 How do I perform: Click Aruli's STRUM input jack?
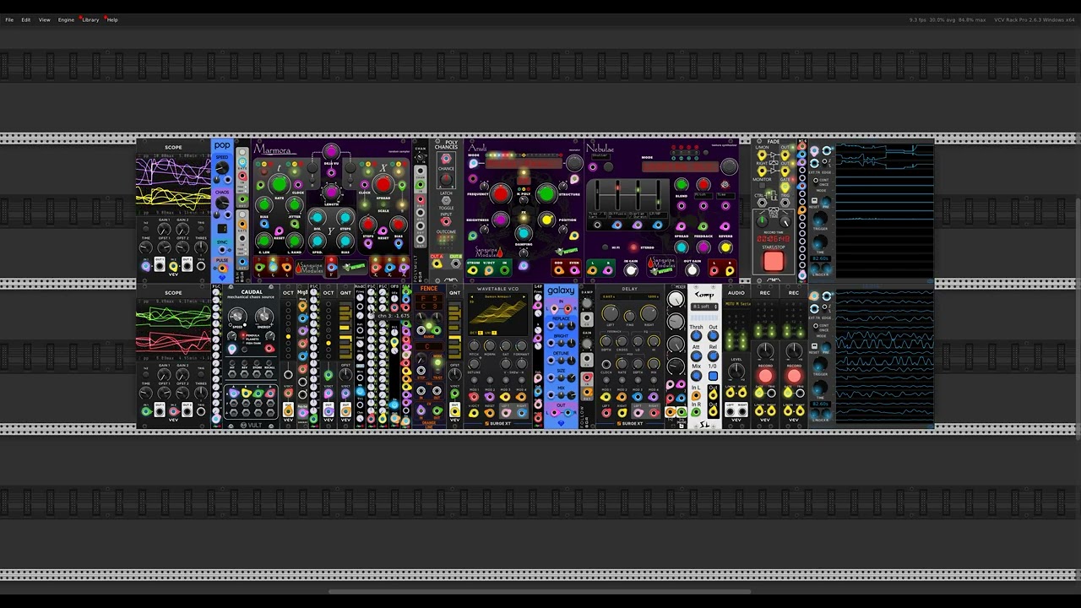pos(472,270)
